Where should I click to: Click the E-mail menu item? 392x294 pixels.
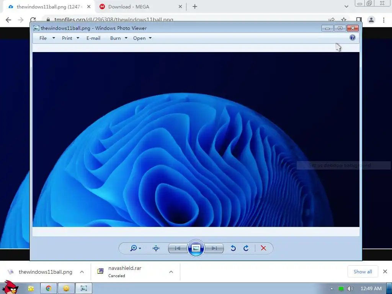[93, 38]
